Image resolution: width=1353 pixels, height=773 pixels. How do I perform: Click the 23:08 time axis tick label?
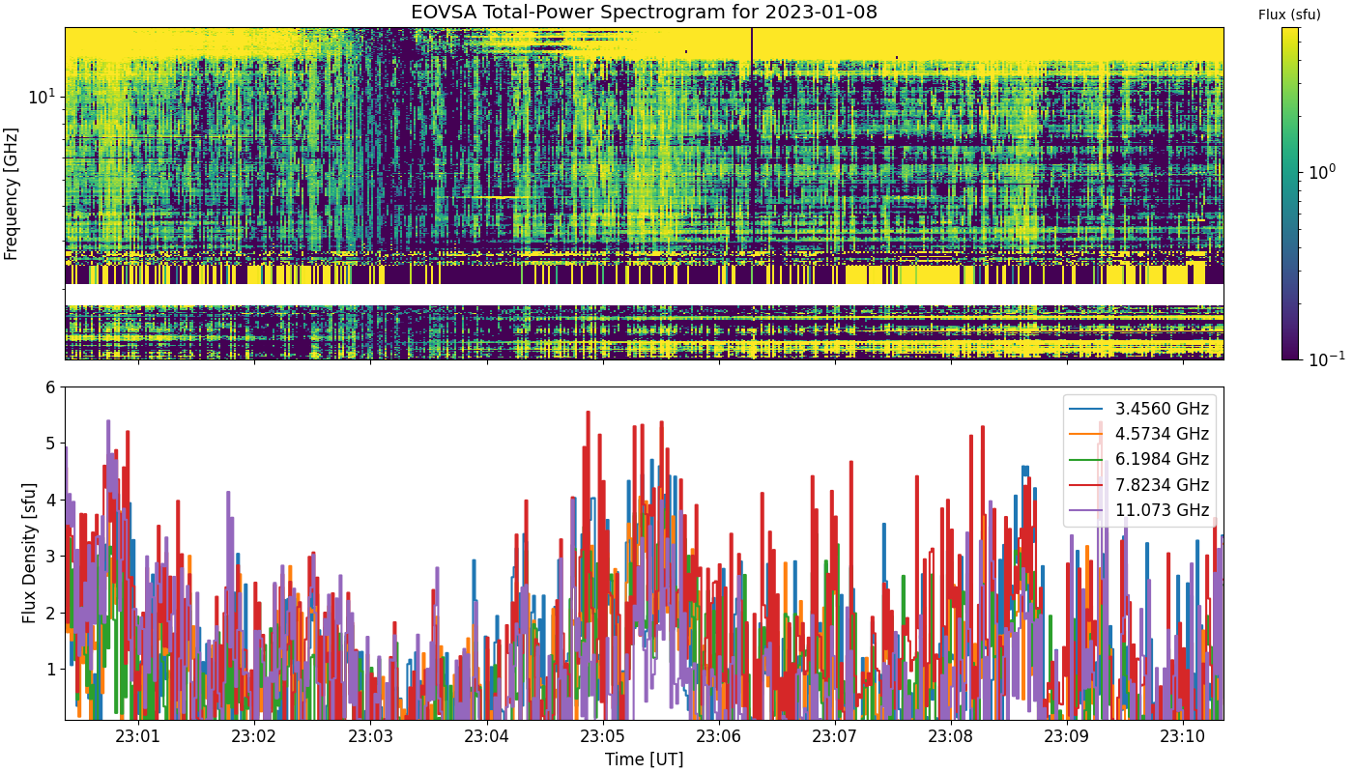coord(952,737)
